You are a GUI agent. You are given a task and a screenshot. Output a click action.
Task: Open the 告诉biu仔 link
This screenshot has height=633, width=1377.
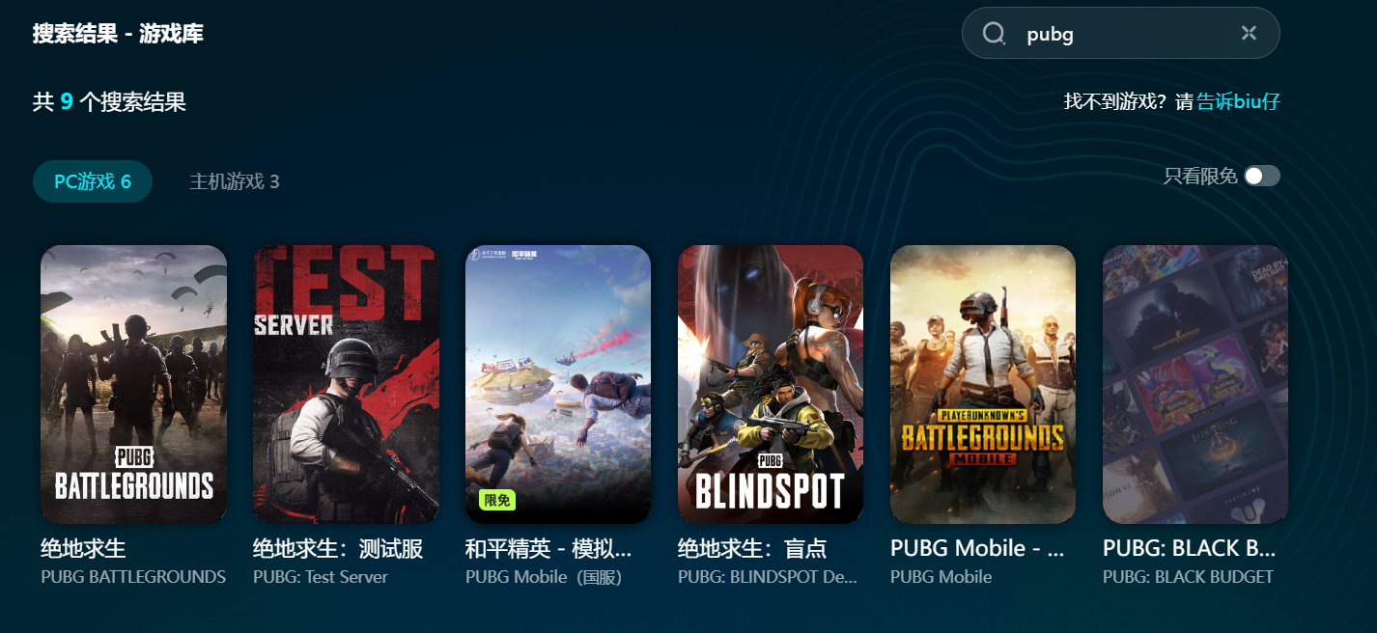[x=1239, y=101]
